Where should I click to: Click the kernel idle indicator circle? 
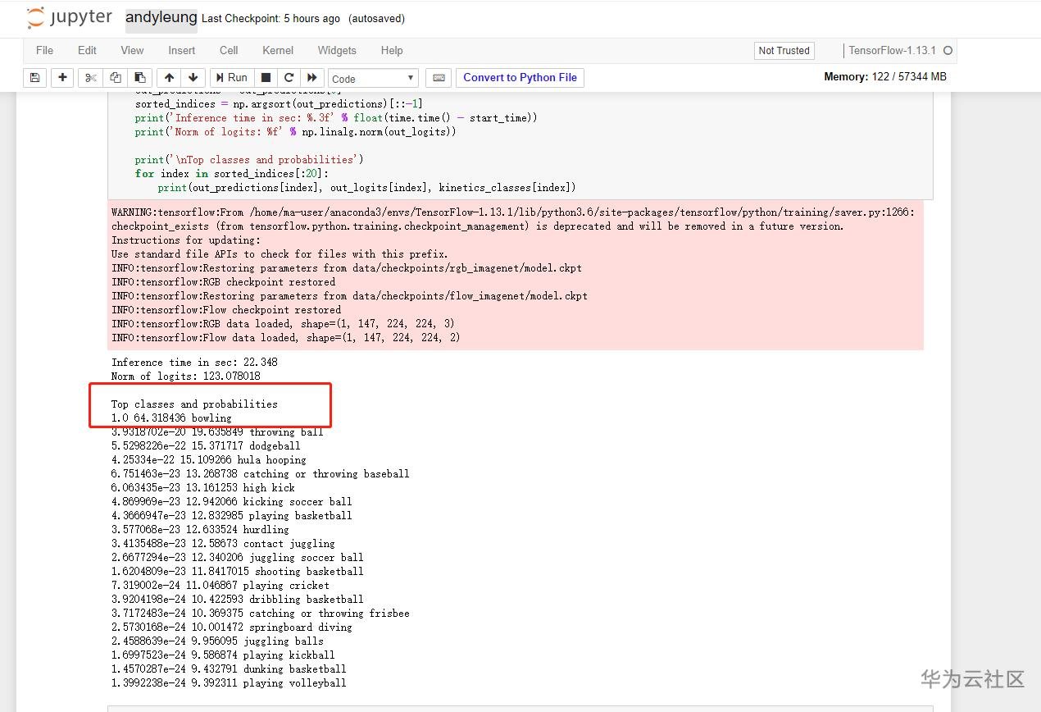click(x=948, y=51)
